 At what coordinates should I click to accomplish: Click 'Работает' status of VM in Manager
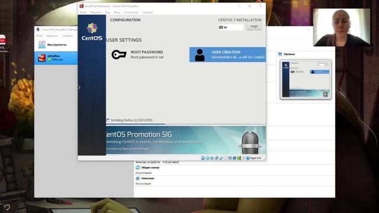(57, 59)
